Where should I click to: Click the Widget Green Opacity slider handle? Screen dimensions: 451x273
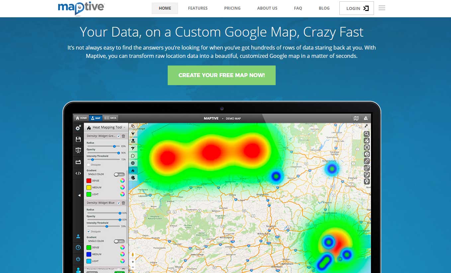(119, 153)
